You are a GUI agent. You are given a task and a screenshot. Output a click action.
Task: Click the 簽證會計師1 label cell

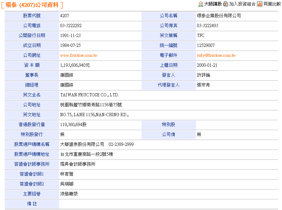click(x=32, y=174)
